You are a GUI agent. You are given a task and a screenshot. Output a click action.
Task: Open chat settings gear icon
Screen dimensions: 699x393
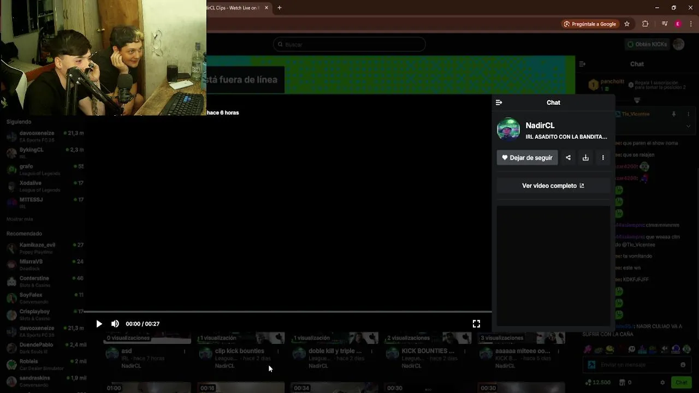[662, 383]
